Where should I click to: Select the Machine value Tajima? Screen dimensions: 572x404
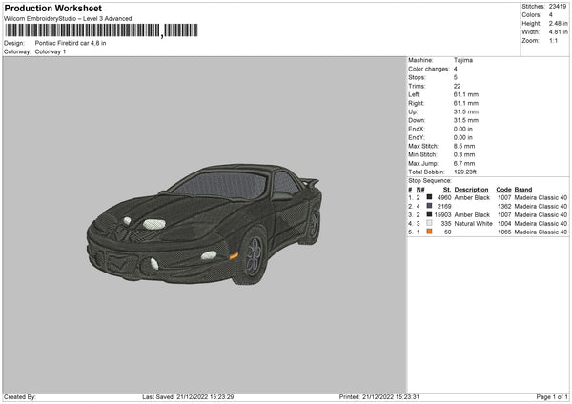click(x=462, y=60)
